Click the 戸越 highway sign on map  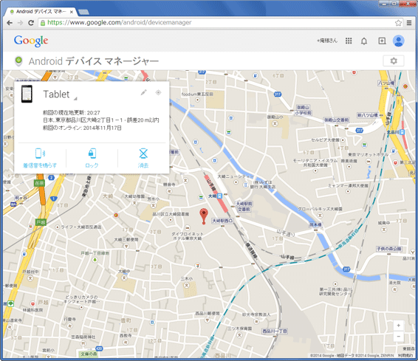coord(41,222)
